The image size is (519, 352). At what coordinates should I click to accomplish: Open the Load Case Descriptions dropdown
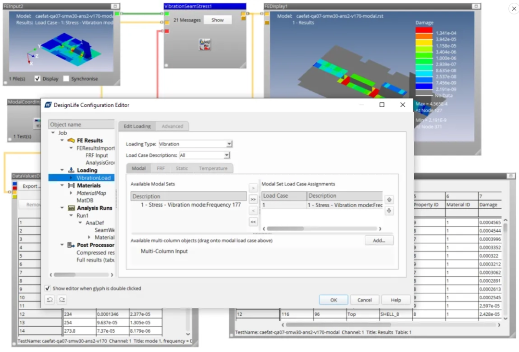click(227, 155)
